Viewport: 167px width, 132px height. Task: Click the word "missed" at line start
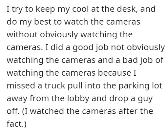(21, 85)
